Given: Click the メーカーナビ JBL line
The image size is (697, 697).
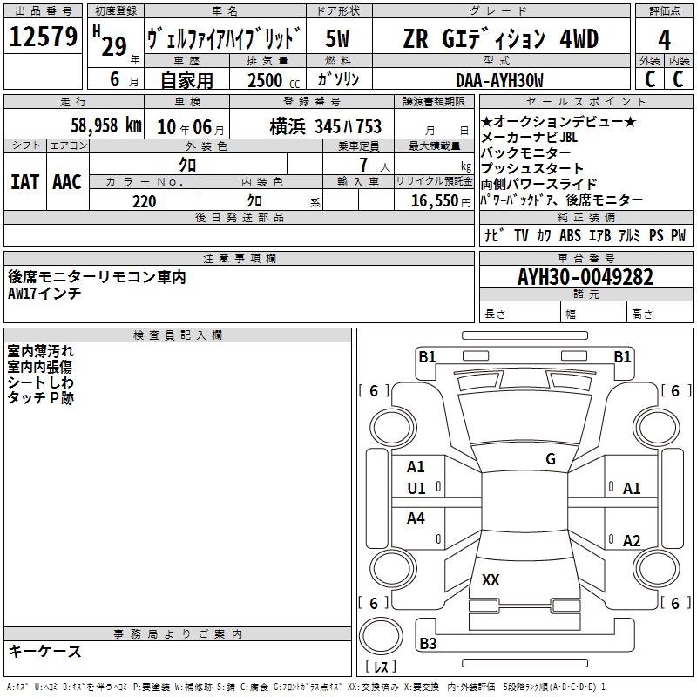Looking at the screenshot, I should tap(529, 137).
